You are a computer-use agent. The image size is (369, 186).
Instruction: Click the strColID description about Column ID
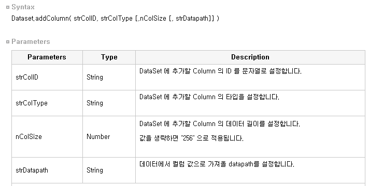coord(220,71)
